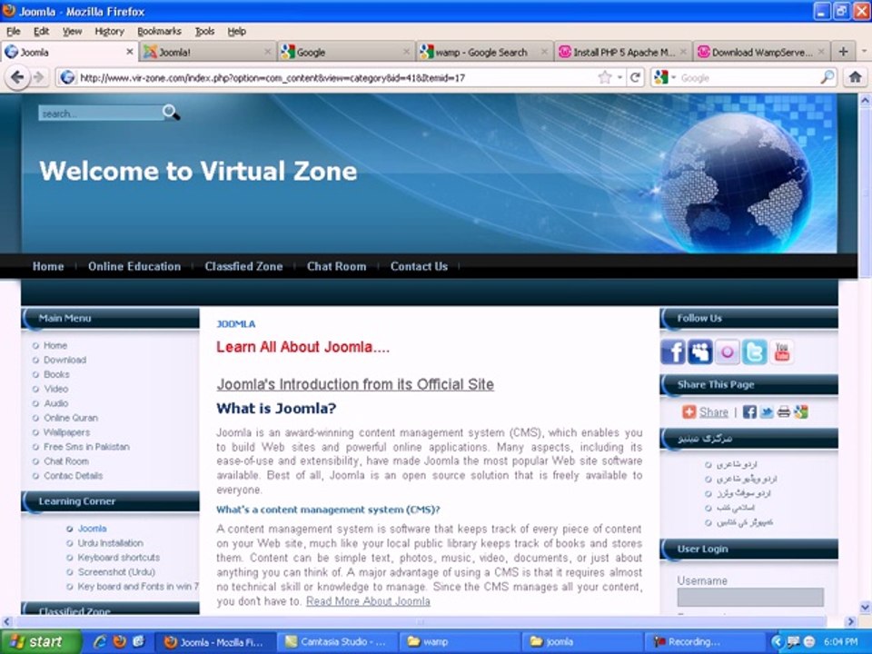Open the History menu
The width and height of the screenshot is (872, 654).
tap(109, 31)
